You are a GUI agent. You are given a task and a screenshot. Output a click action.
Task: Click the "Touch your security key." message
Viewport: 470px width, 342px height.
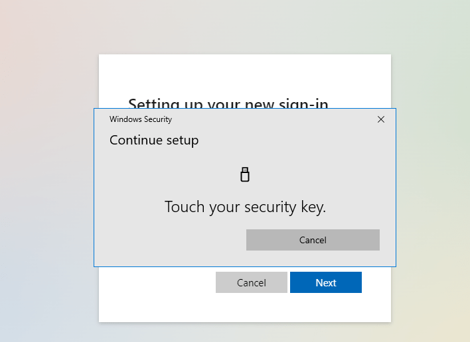coord(245,207)
